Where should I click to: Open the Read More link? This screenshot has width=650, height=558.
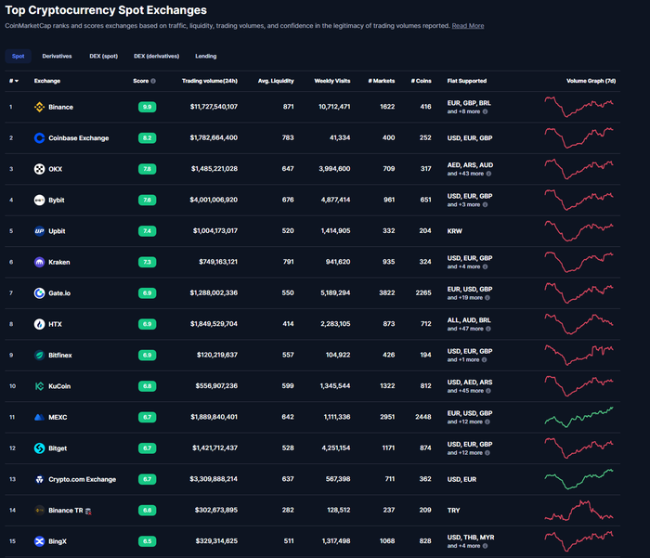[x=468, y=26]
